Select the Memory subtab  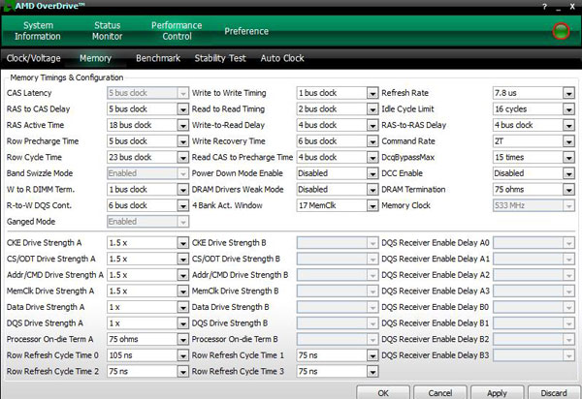(x=95, y=58)
